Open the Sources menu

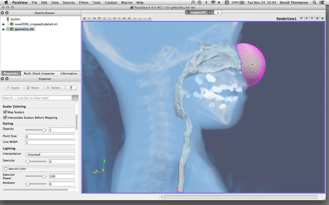(69, 3)
